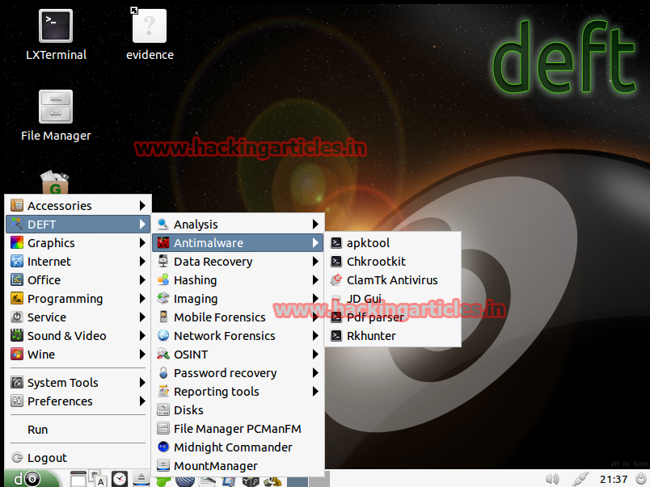Screen dimensions: 650x487
Task: Select the Antimalware menu entry
Action: tap(238, 242)
